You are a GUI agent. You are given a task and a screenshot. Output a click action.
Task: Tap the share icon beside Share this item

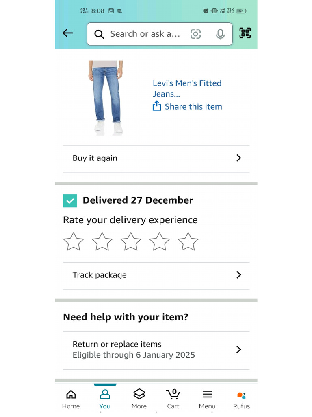[x=156, y=105]
